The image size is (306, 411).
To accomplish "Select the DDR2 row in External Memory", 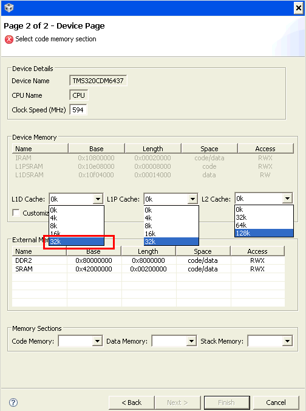I will 148,260.
